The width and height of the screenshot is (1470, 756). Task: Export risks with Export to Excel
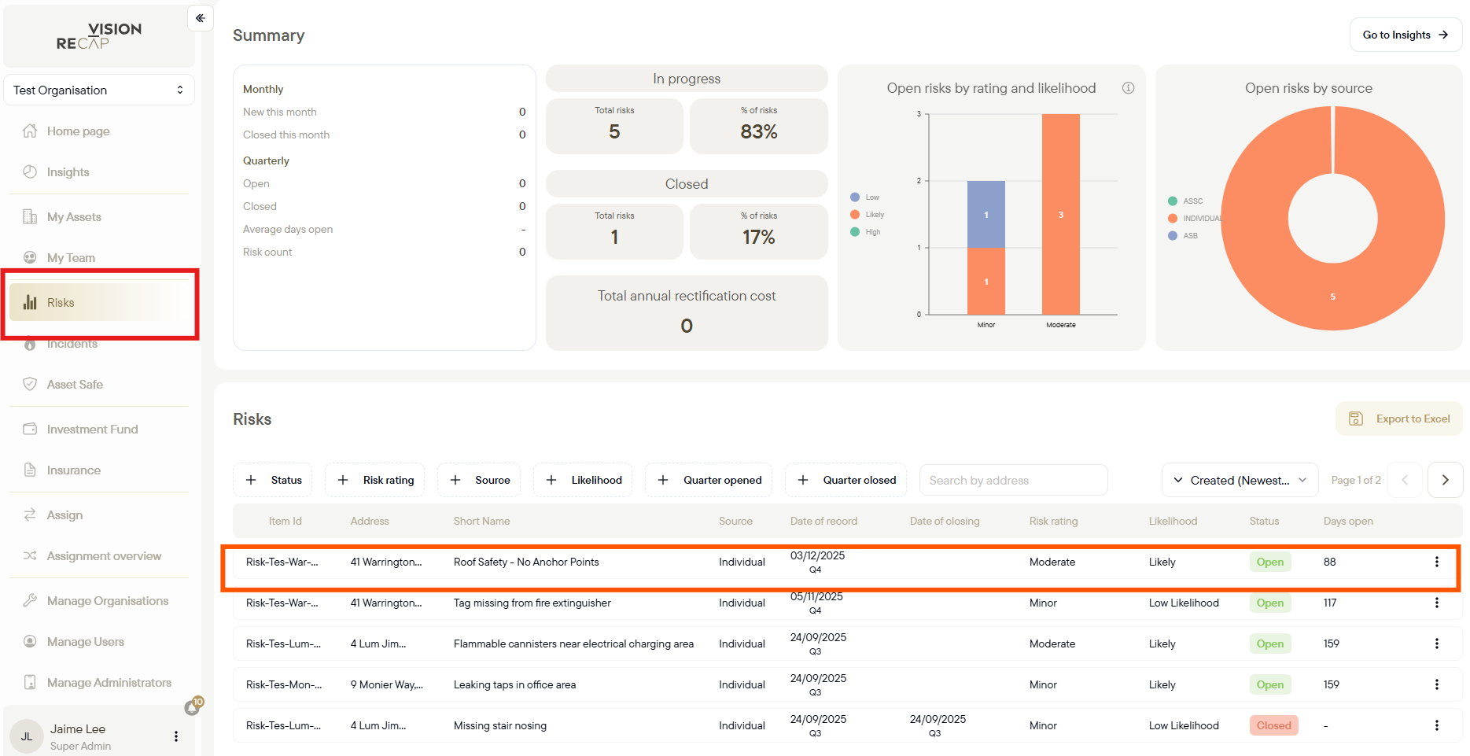[x=1399, y=419]
